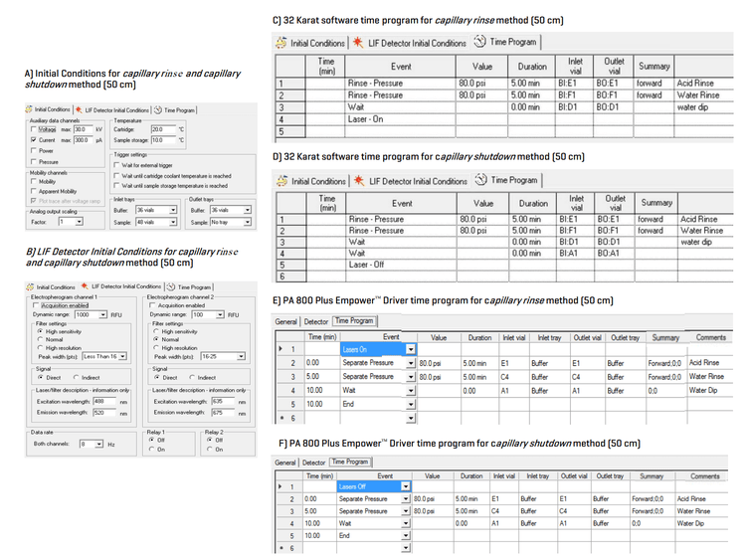Click the Cartridge temperature input field
Image resolution: width=746 pixels, height=557 pixels.
tap(162, 129)
